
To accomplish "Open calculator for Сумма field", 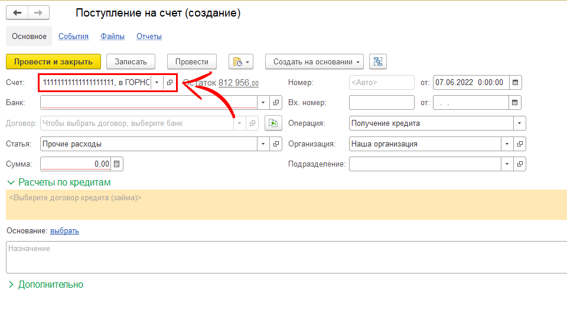I will tap(117, 164).
